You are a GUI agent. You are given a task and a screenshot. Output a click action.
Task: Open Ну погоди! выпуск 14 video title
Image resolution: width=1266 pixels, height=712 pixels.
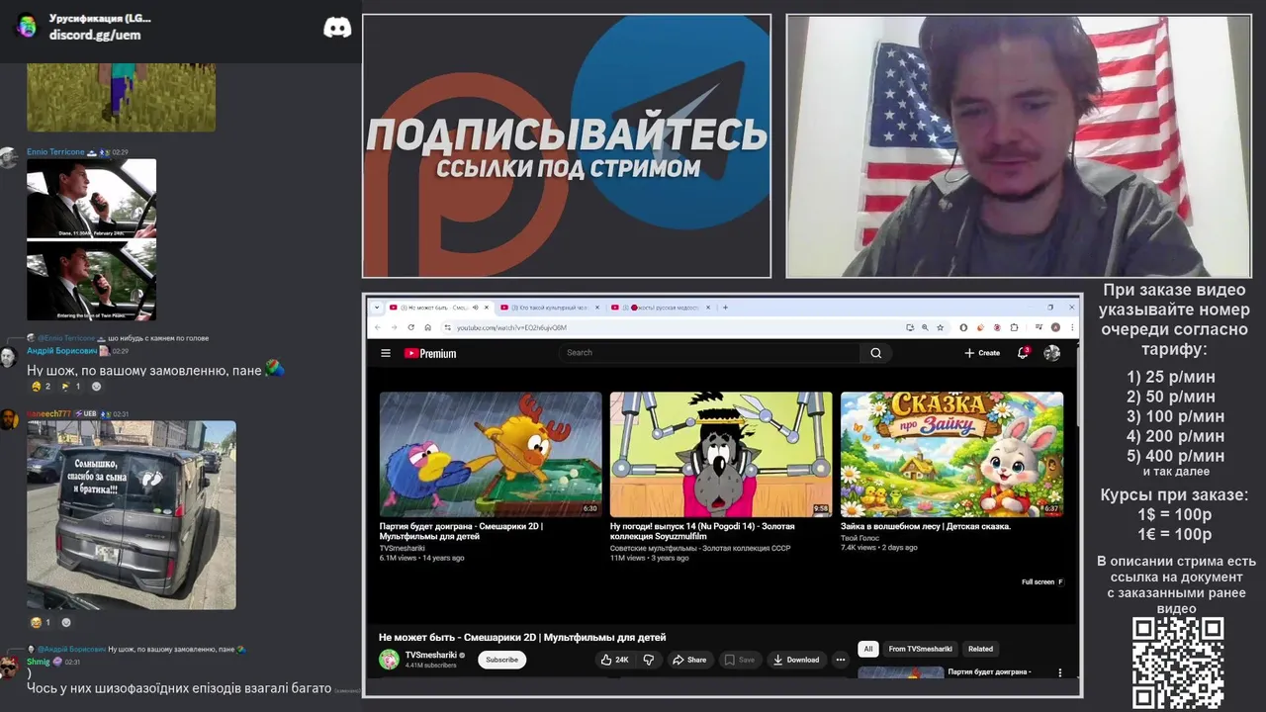702,531
